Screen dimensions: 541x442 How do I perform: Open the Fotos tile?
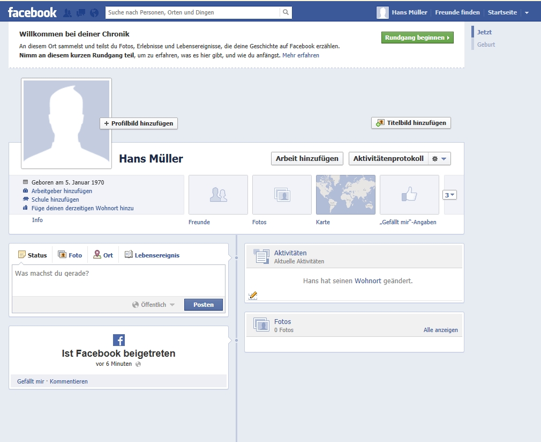point(282,195)
